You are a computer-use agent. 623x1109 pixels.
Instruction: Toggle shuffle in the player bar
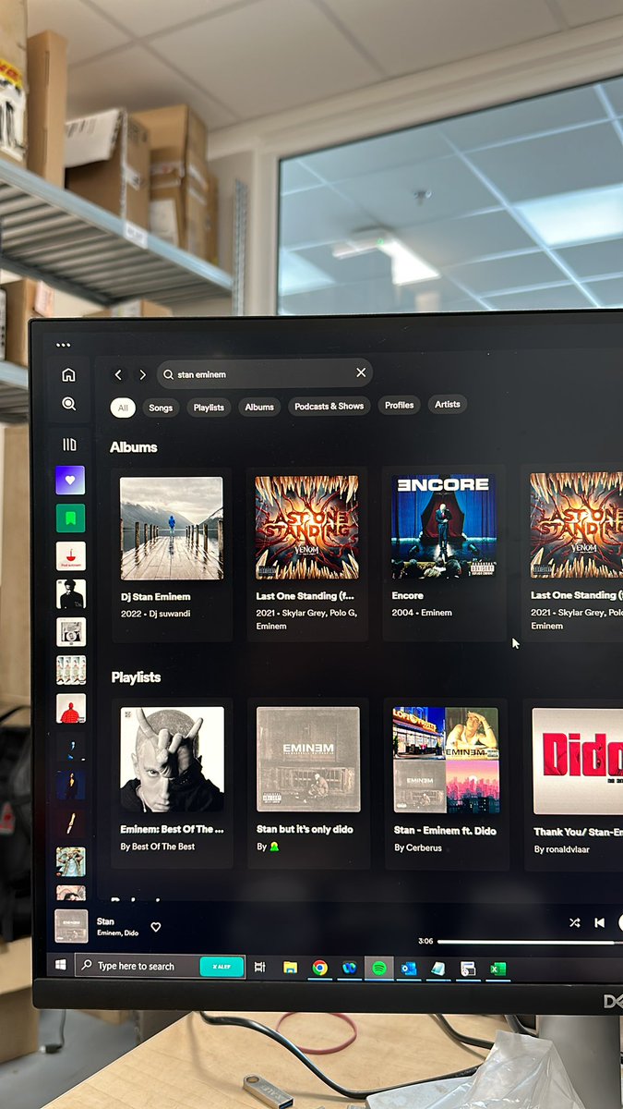tap(575, 922)
